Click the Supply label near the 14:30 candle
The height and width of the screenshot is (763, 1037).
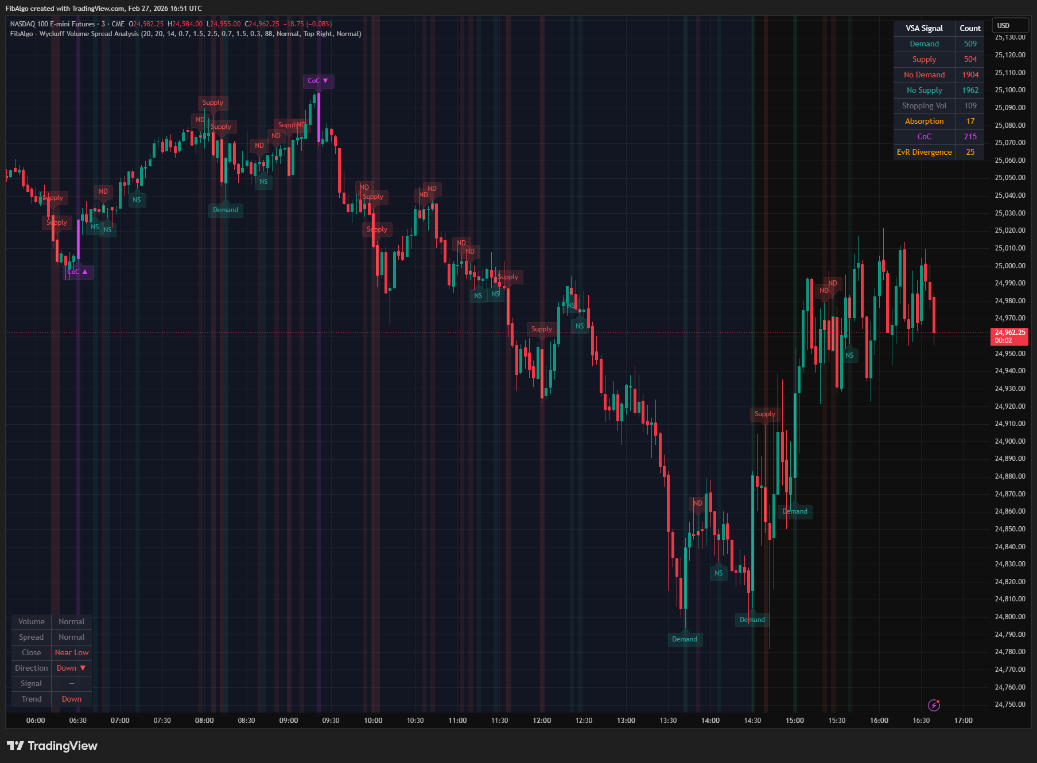click(765, 413)
